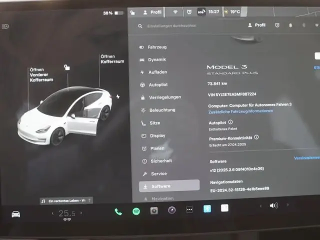Tap the software version v12 (2025.2.6) text
Image resolution: width=320 pixels, height=240 pixels.
(236, 169)
